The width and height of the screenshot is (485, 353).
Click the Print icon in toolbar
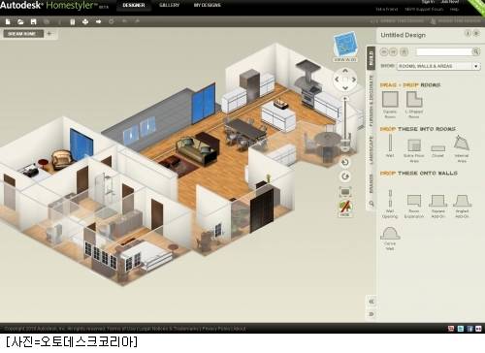pos(85,21)
